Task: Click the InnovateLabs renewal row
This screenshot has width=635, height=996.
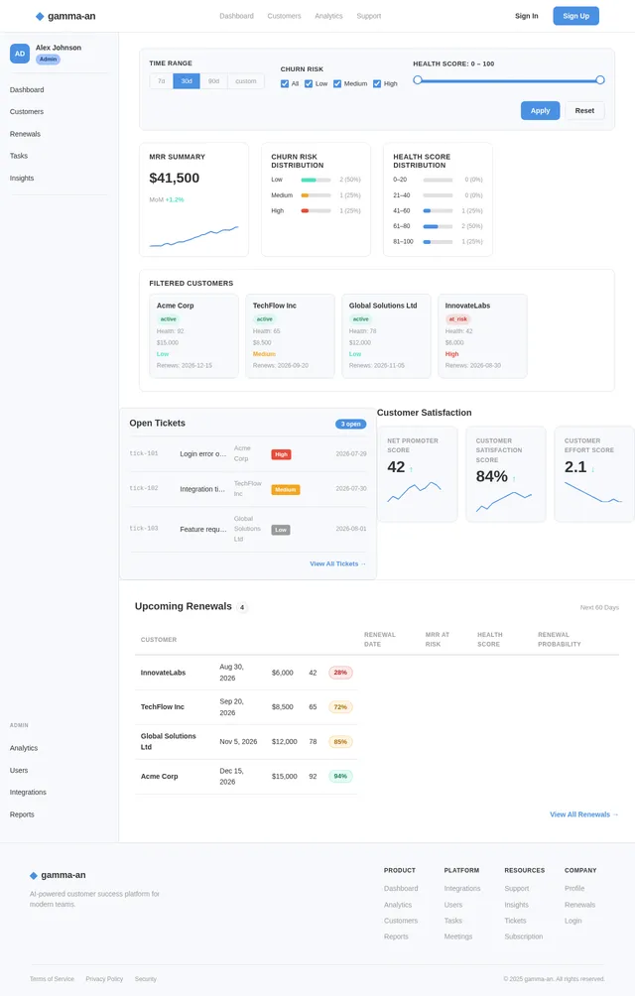Action: pyautogui.click(x=246, y=673)
